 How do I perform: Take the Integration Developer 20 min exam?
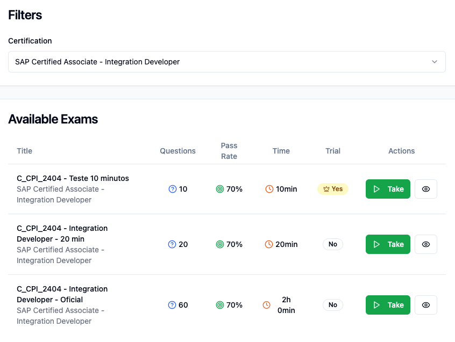click(x=388, y=244)
